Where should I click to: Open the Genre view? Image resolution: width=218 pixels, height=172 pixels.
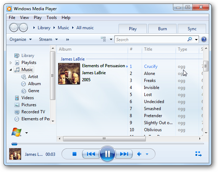[30, 91]
